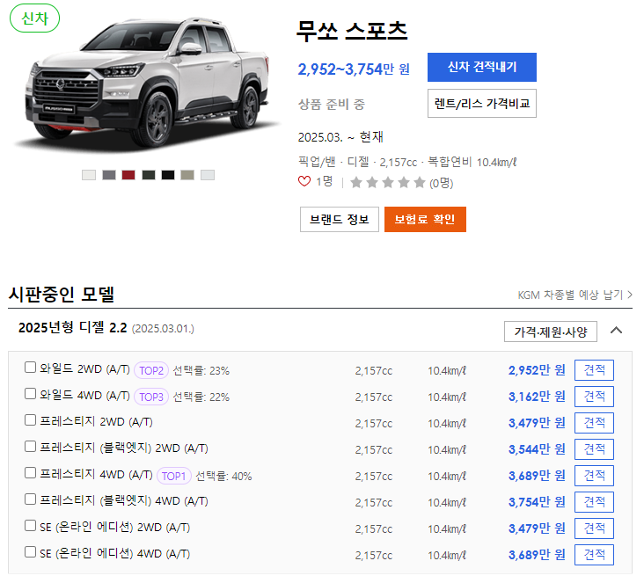
Task: Click 견적 for SE 2WD 3,479만 원
Action: coord(594,528)
